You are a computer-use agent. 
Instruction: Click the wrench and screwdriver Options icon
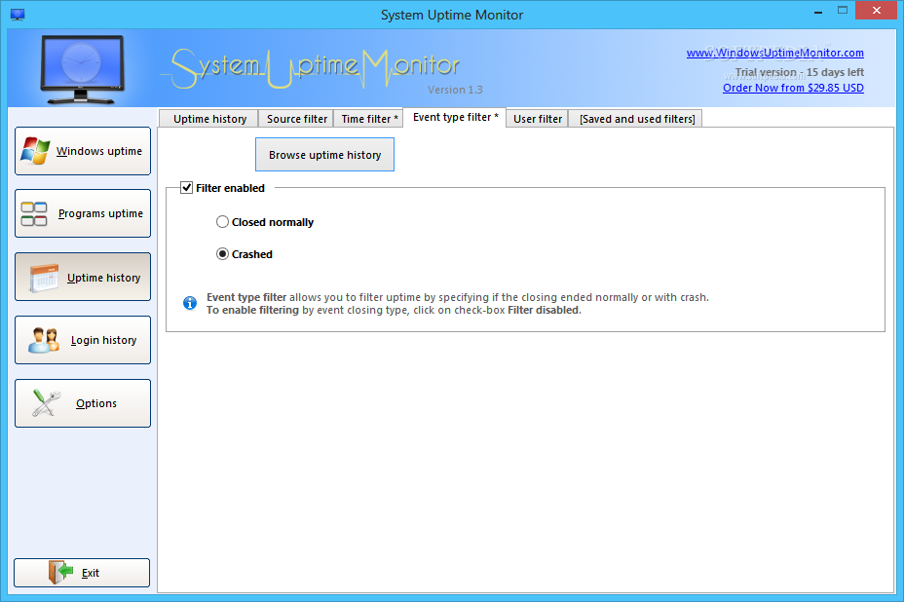(x=46, y=403)
